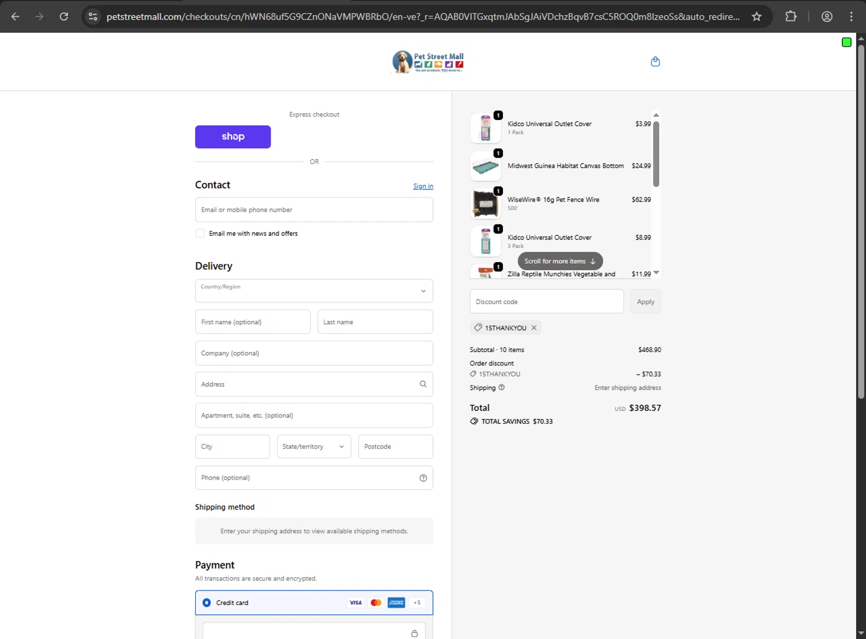This screenshot has width=866, height=639.
Task: Click the order items list scrollbar
Action: tap(656, 154)
